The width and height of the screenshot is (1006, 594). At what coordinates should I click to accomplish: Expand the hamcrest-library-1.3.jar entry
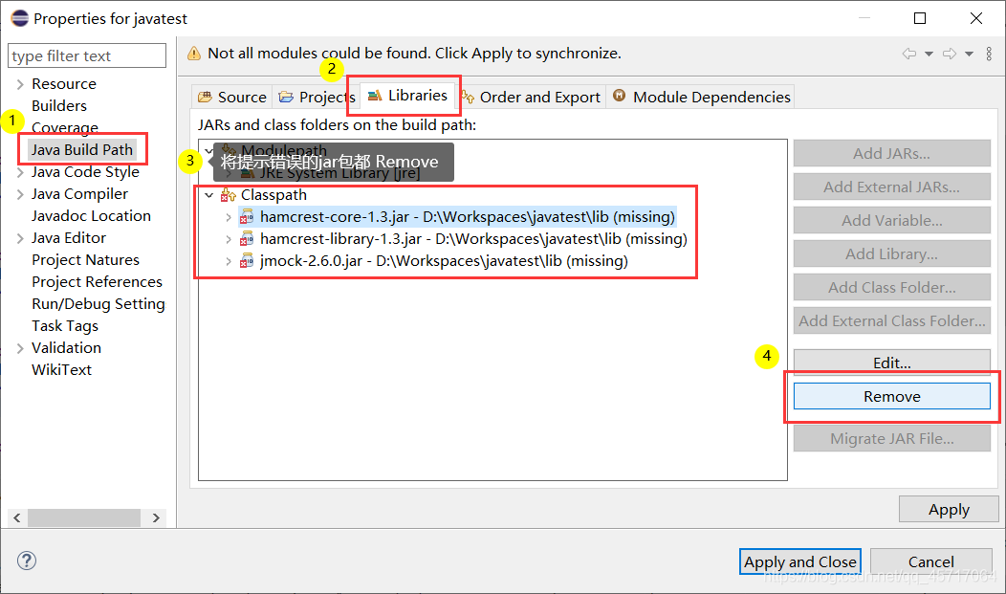[x=229, y=239]
